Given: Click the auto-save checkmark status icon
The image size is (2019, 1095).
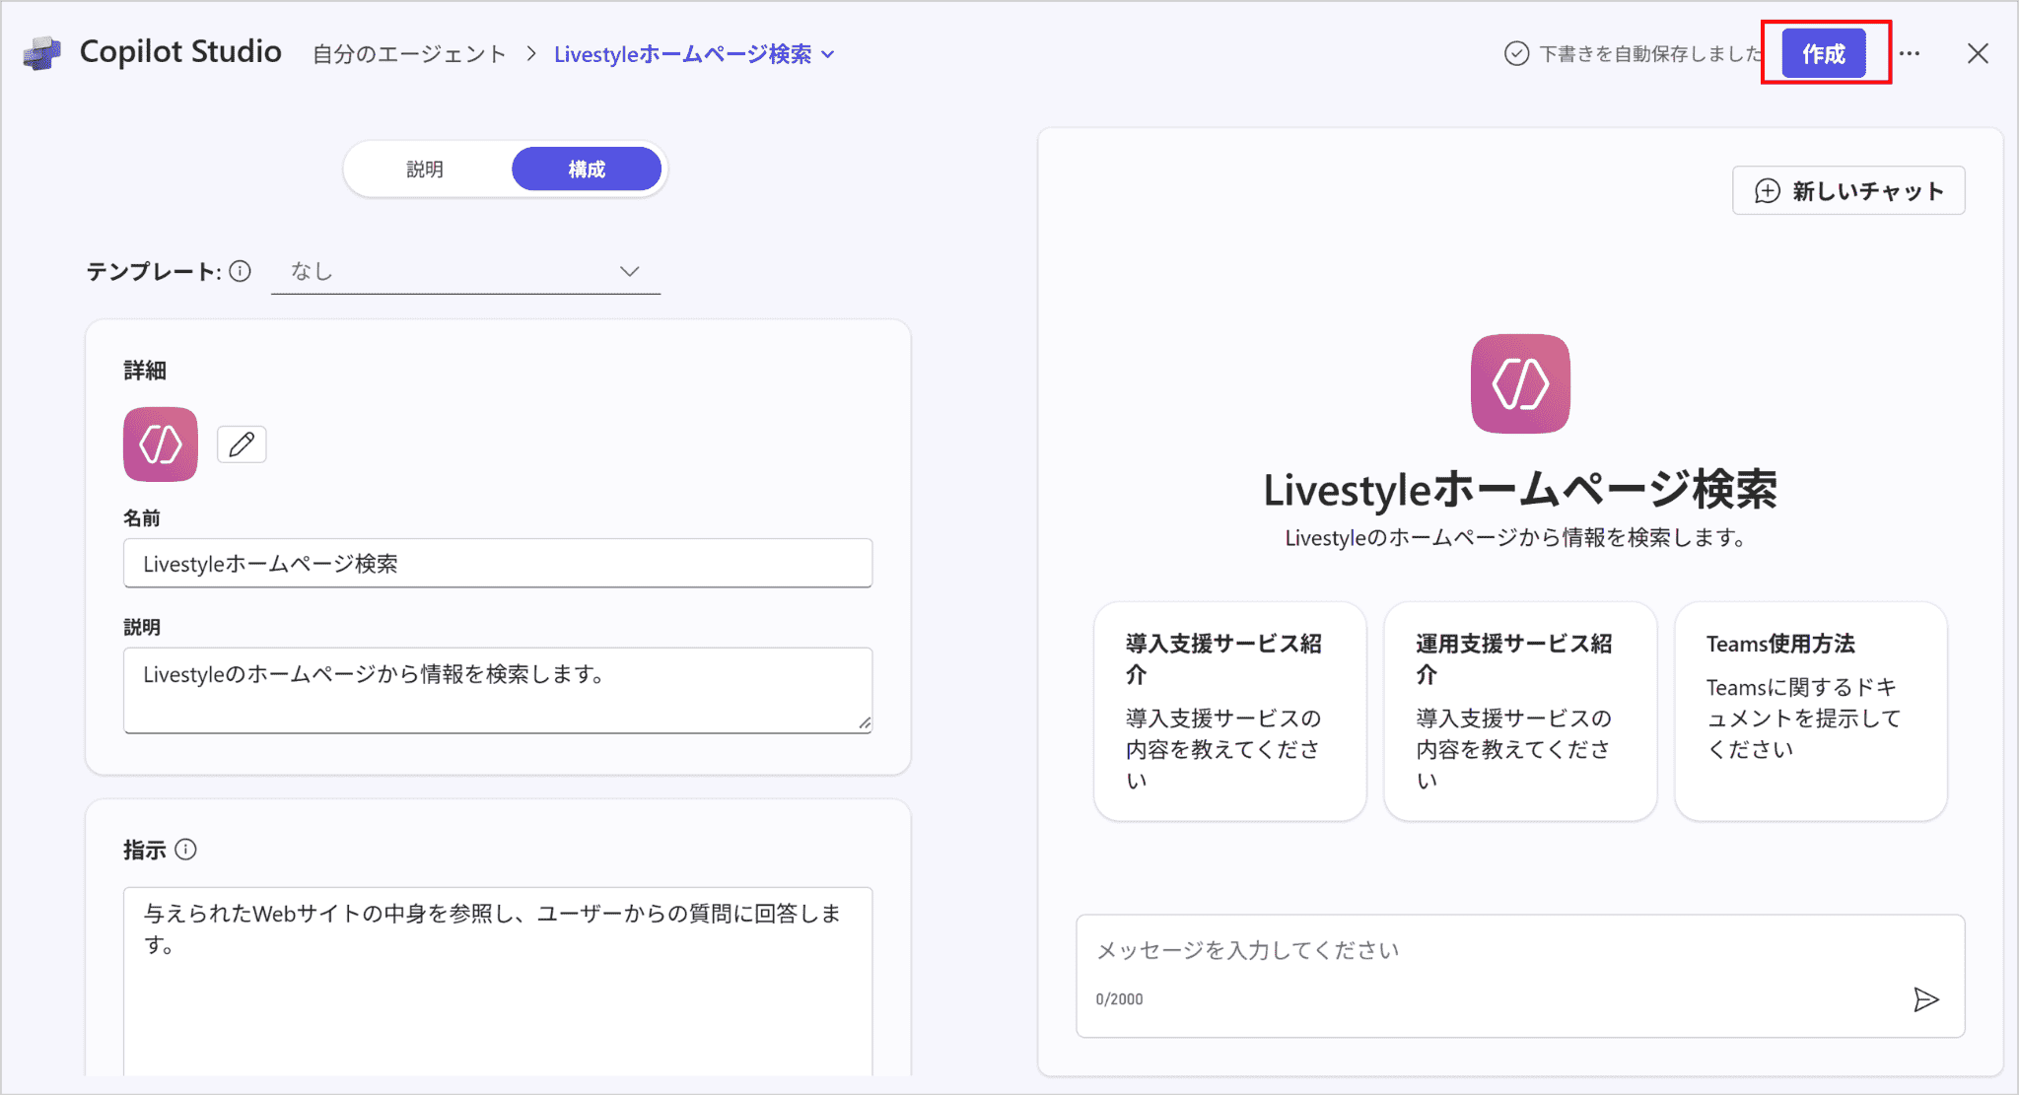Looking at the screenshot, I should [x=1516, y=53].
